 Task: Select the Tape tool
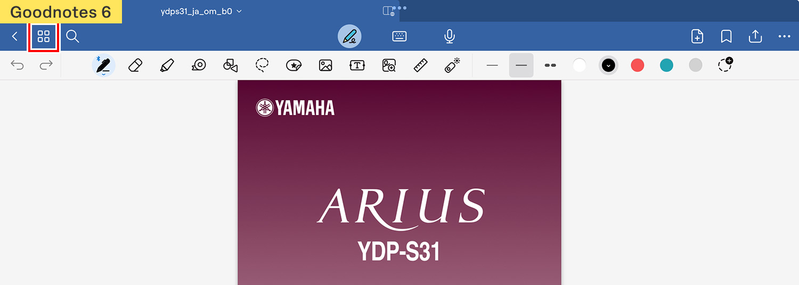pyautogui.click(x=199, y=65)
